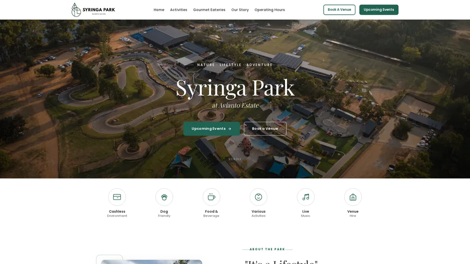This screenshot has height=264, width=470.
Task: Click the Syringa Park logo
Action: (93, 10)
